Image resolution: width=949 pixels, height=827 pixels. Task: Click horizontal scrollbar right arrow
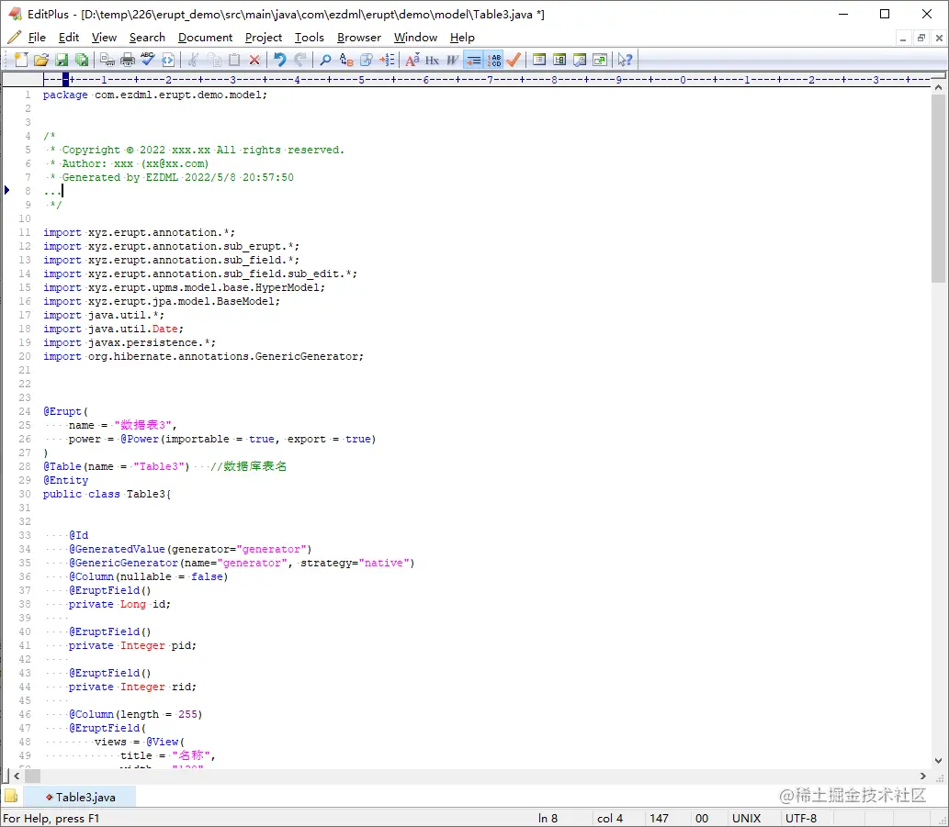click(923, 776)
